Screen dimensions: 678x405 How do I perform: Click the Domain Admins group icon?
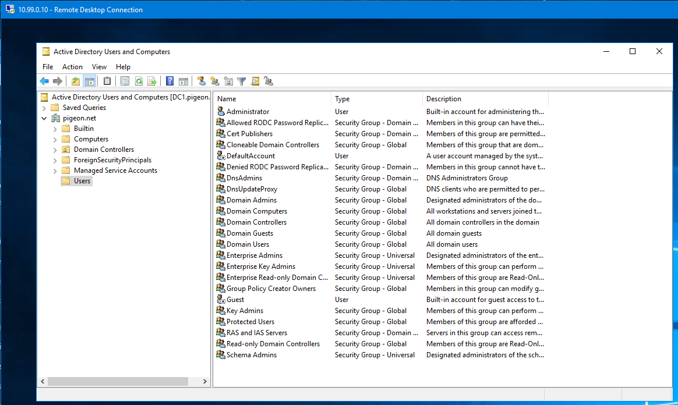click(221, 200)
